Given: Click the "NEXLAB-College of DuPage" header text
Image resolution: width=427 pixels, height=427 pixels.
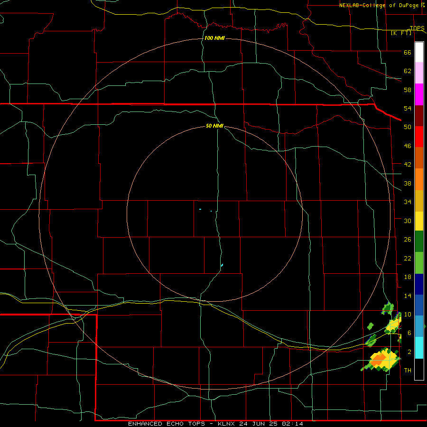Looking at the screenshot, I should (x=379, y=5).
